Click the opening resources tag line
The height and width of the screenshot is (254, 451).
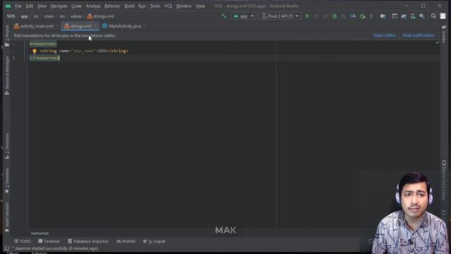click(43, 44)
